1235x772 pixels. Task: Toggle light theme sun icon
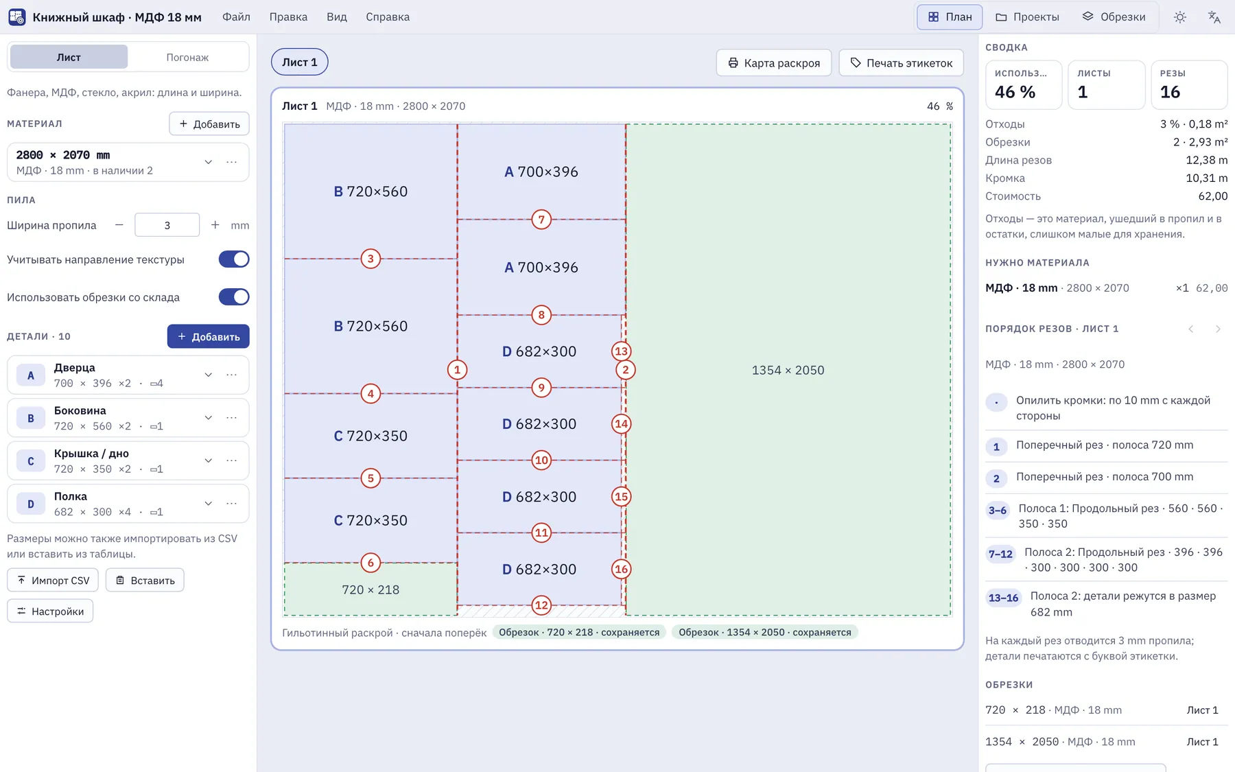pos(1179,17)
